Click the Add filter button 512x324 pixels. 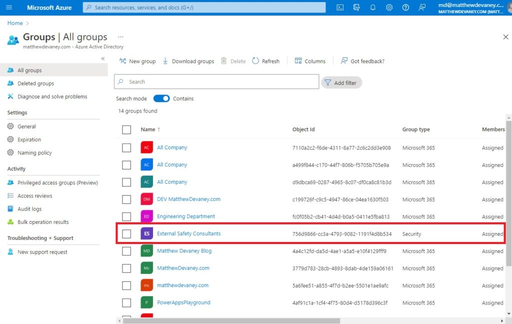pyautogui.click(x=341, y=81)
